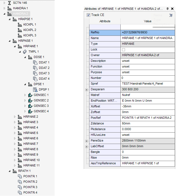
Task: Toggle the Lock attribute checkbox
Action: coord(124,50)
